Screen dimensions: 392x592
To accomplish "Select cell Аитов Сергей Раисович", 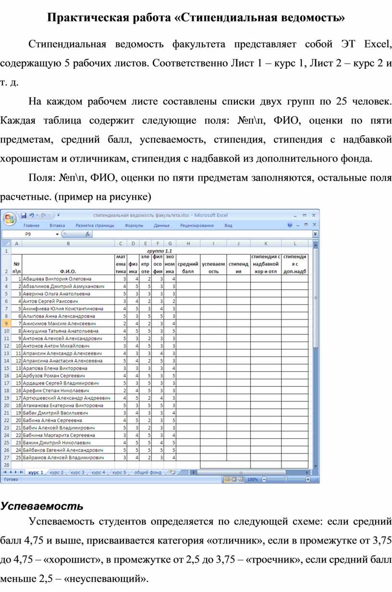I will coord(68,301).
